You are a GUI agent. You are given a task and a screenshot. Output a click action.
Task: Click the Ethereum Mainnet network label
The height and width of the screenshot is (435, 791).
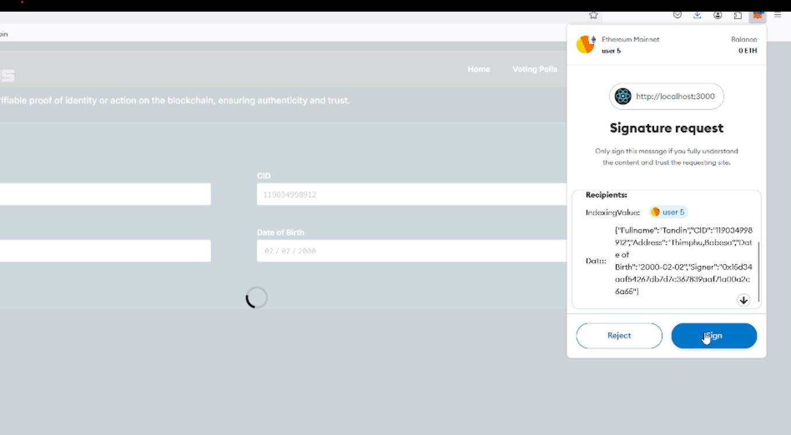pos(630,40)
